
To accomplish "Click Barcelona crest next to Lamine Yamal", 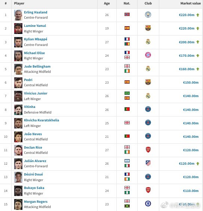I will tap(148, 28).
